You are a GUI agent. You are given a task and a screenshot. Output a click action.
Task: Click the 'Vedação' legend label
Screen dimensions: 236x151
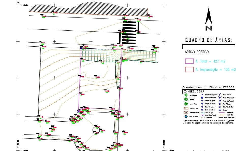pos(230,115)
